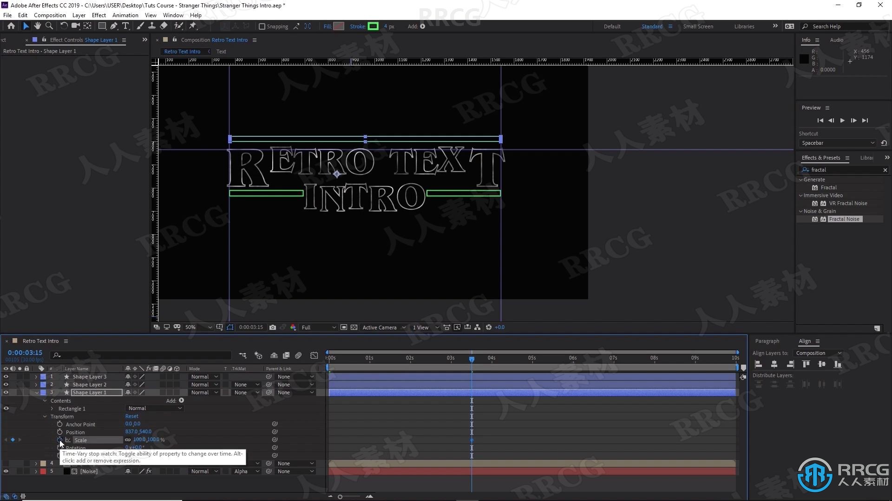Toggle Anchor Point stopwatch
Screen dimensions: 892x501
[x=60, y=424]
